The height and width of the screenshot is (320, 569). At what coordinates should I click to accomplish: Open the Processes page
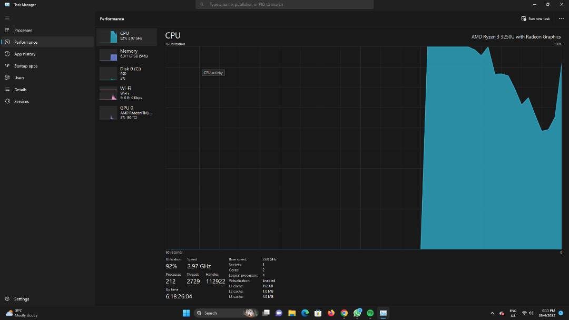tap(23, 31)
